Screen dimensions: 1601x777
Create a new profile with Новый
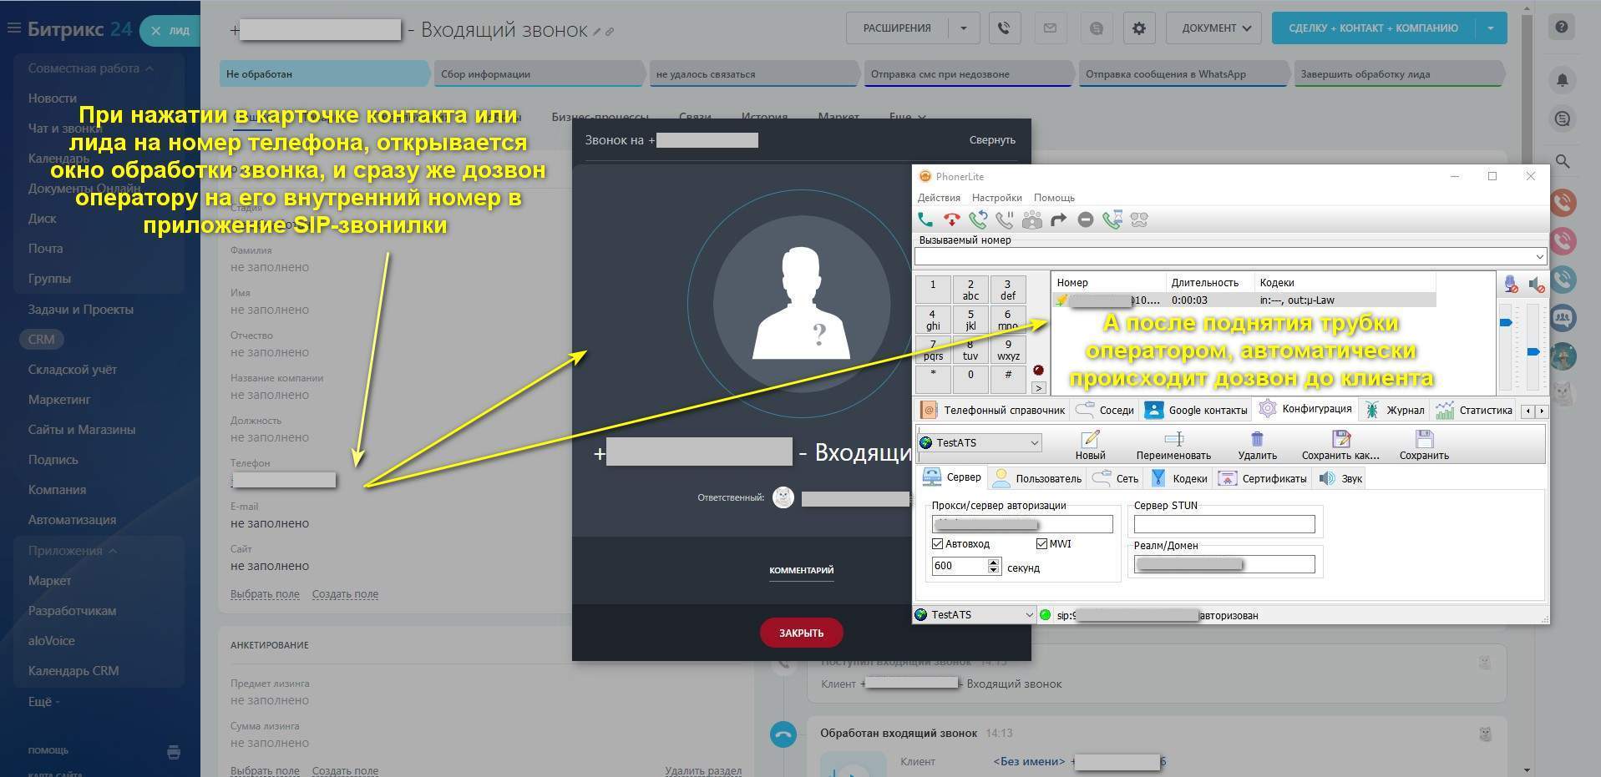pos(1090,445)
